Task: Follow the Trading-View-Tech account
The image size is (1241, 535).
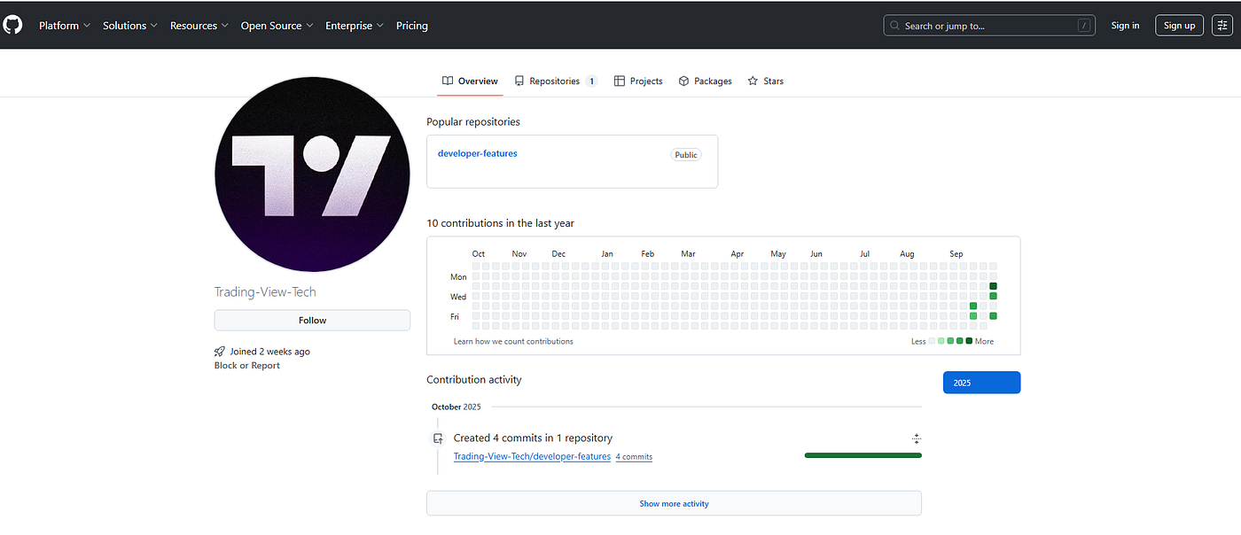Action: 312,321
